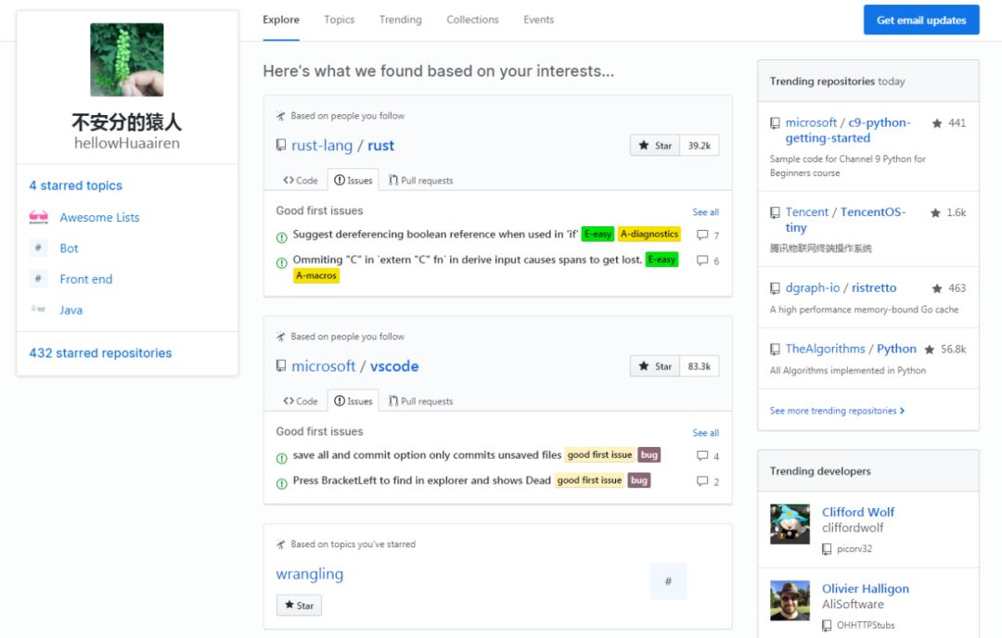The width and height of the screenshot is (1002, 638).
Task: Click repo icon beside Tencent / TencentOS-tiny
Action: tap(775, 212)
